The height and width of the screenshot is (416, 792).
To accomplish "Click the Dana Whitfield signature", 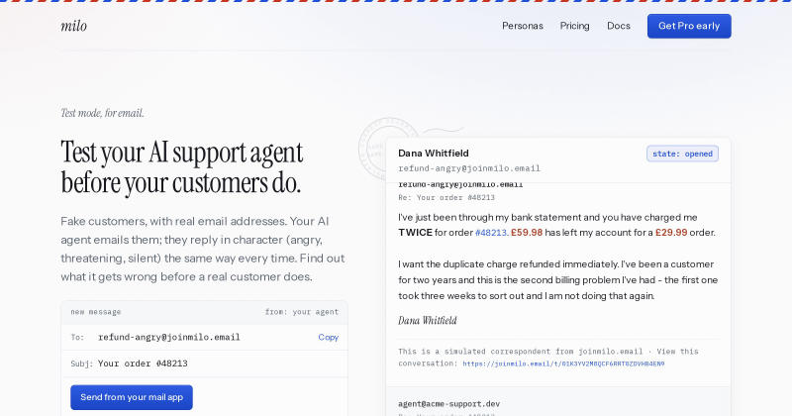I will point(428,321).
